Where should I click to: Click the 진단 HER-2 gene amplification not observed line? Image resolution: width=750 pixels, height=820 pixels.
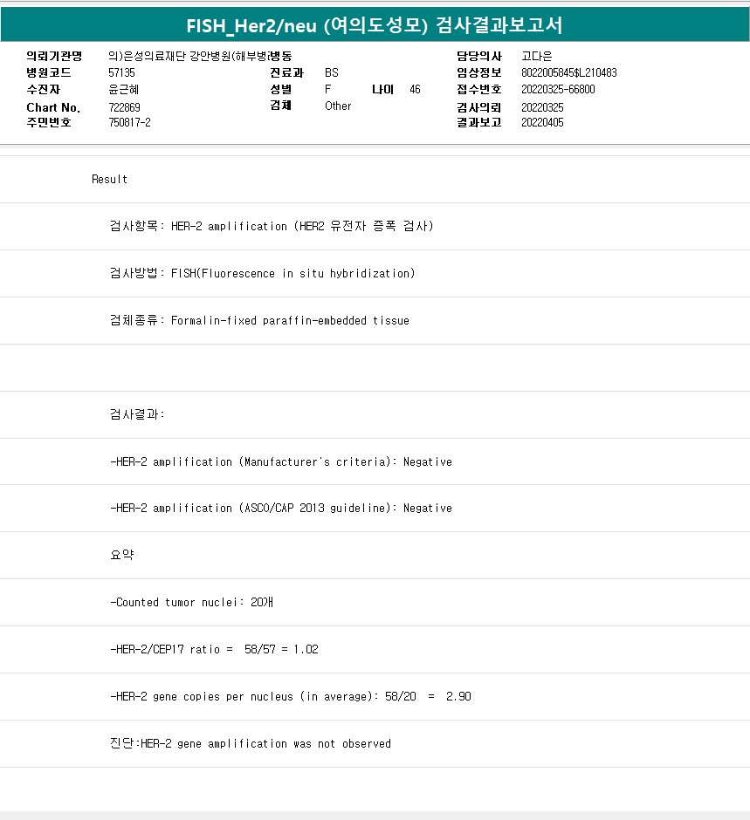pyautogui.click(x=251, y=743)
